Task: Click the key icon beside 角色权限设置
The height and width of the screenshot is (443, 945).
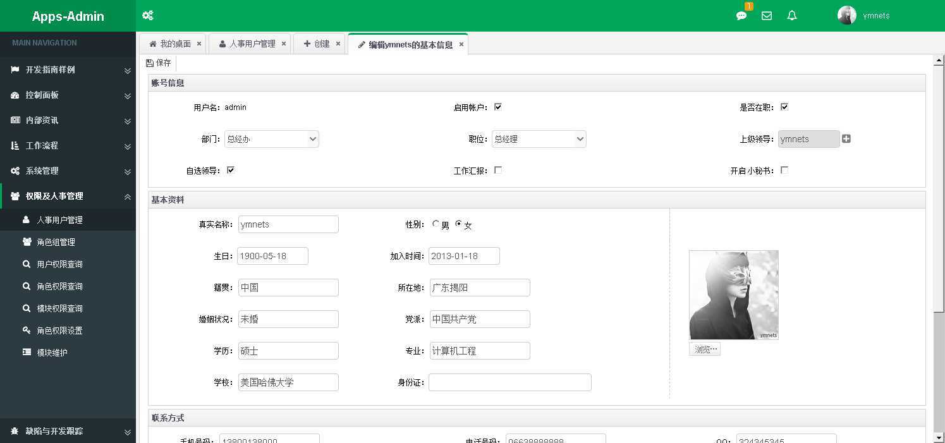Action: [x=27, y=331]
